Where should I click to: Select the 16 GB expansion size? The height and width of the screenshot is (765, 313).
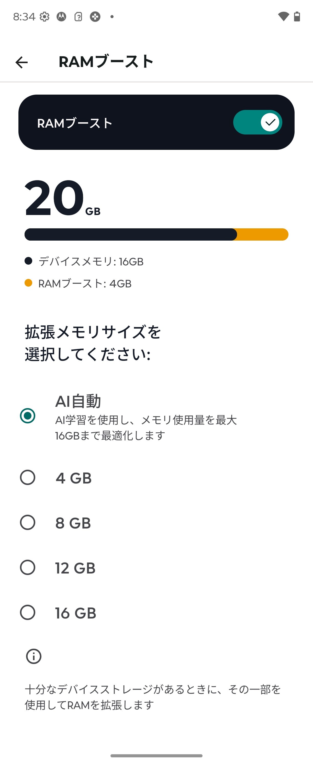point(28,612)
